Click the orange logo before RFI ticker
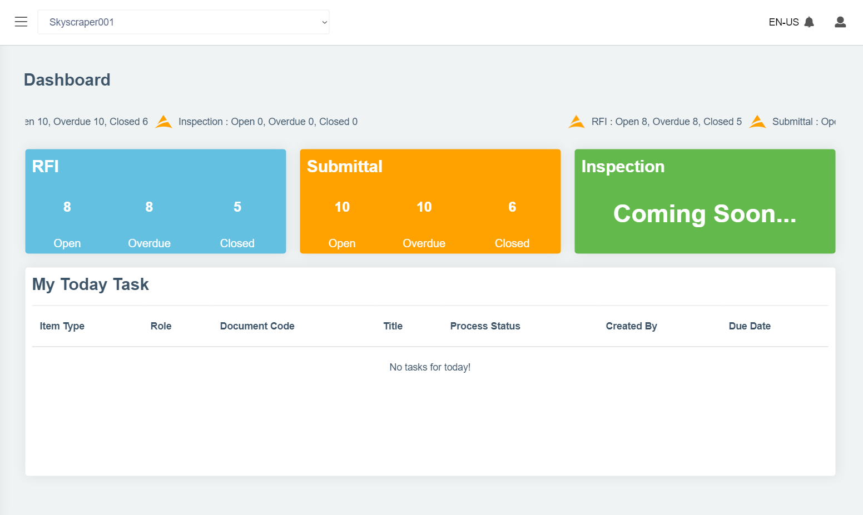This screenshot has height=515, width=863. [x=577, y=122]
